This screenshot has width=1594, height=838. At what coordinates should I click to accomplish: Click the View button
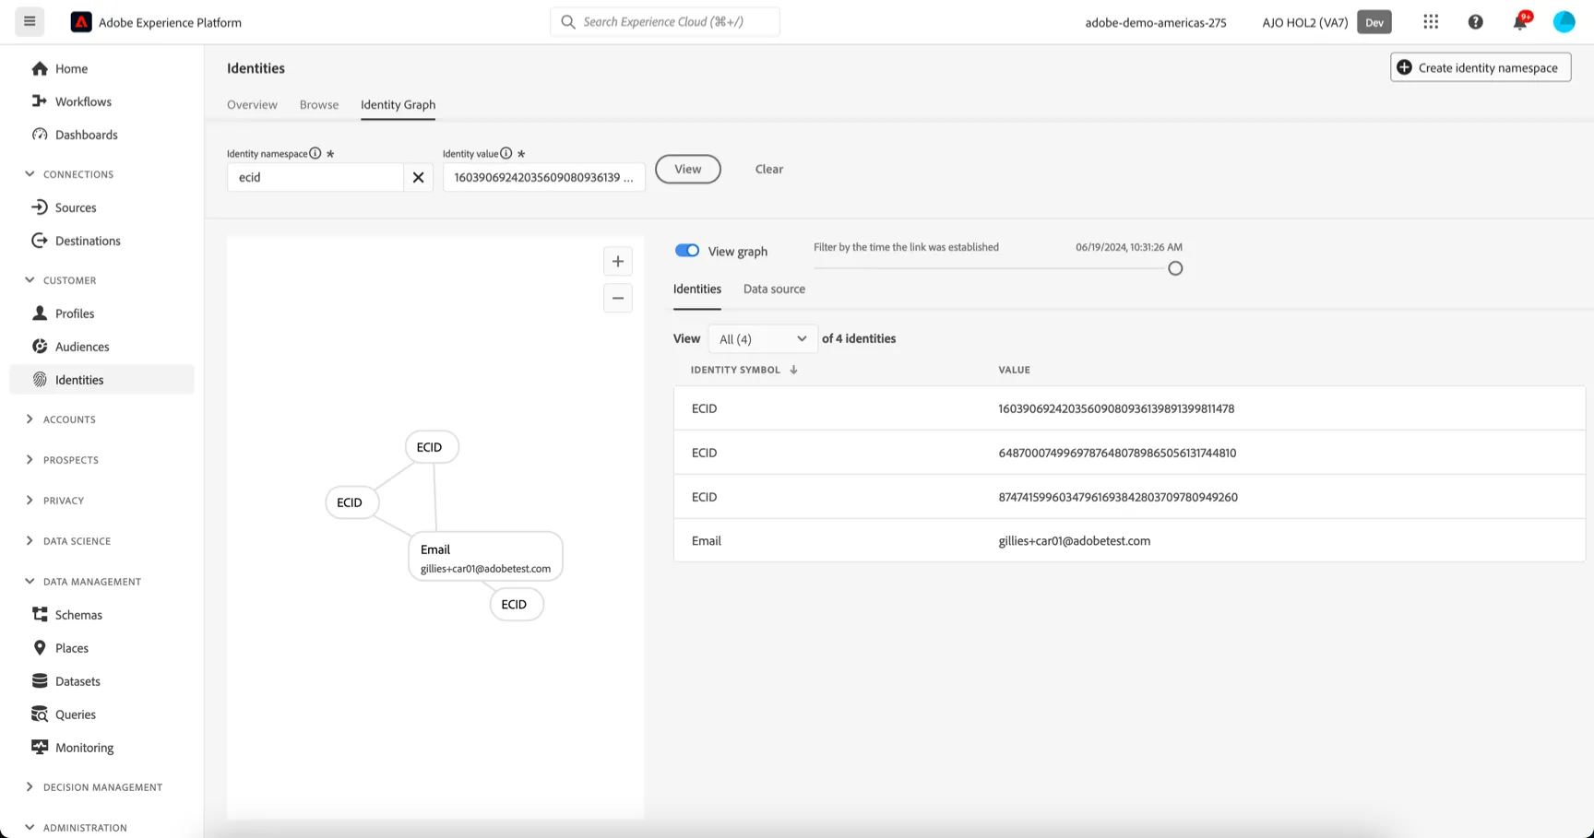(x=688, y=169)
